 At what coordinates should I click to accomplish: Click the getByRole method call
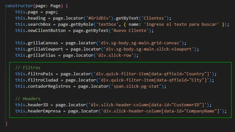[x=82, y=24]
